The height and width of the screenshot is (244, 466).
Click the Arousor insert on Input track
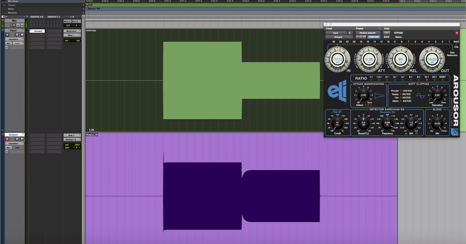pos(37,31)
